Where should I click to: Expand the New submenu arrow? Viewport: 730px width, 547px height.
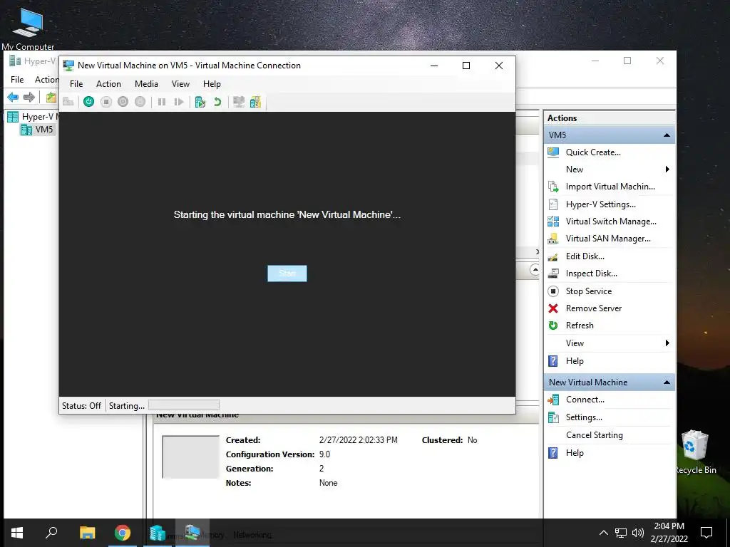point(667,170)
